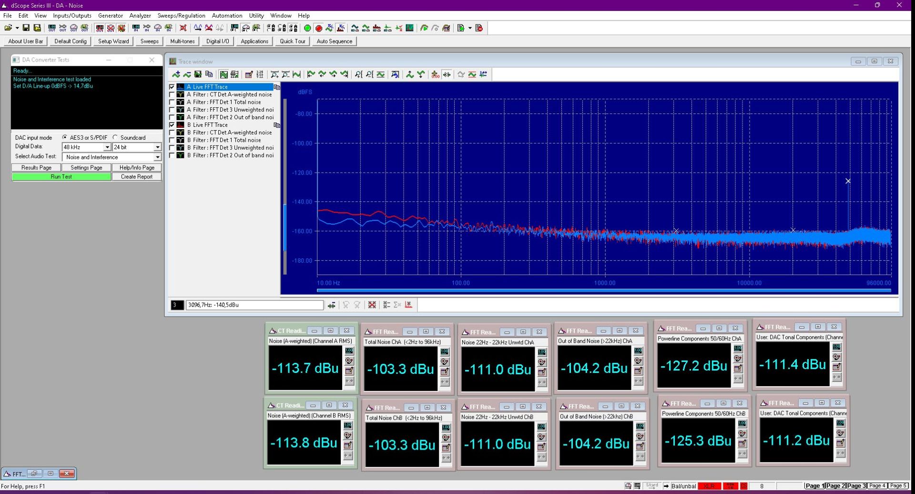
Task: Click the green add trace plus icon
Action: point(176,74)
